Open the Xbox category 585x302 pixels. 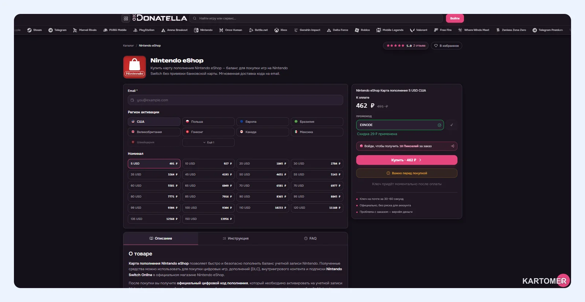(281, 30)
